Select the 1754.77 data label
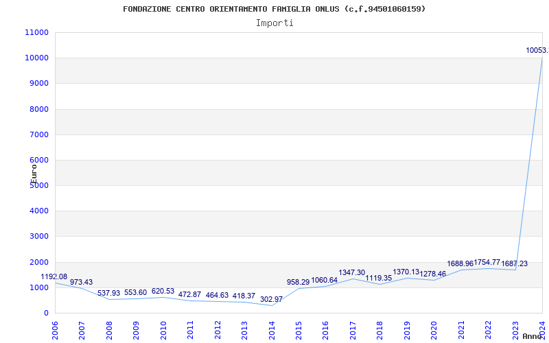Image resolution: width=549 pixels, height=343 pixels. [487, 262]
